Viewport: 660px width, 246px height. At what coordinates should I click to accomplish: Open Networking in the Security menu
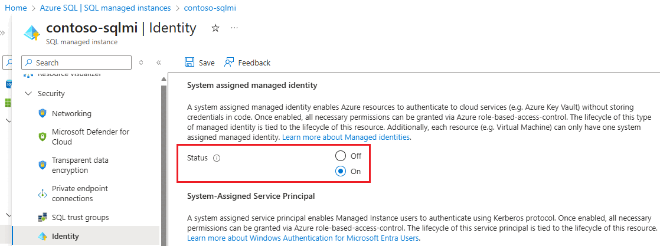point(71,113)
